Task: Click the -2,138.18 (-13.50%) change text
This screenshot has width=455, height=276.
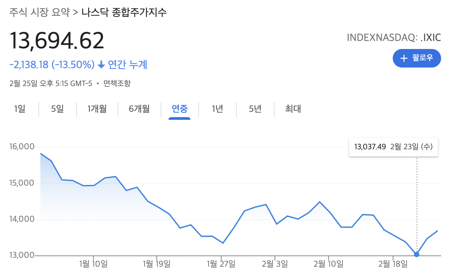Action: pos(52,65)
